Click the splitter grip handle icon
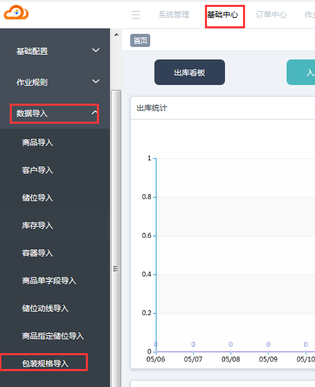 116,269
